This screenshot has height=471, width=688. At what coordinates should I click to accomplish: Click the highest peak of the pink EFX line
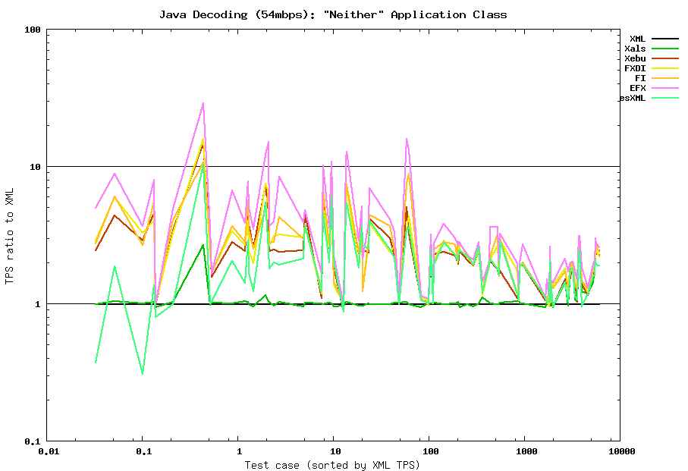pos(203,103)
